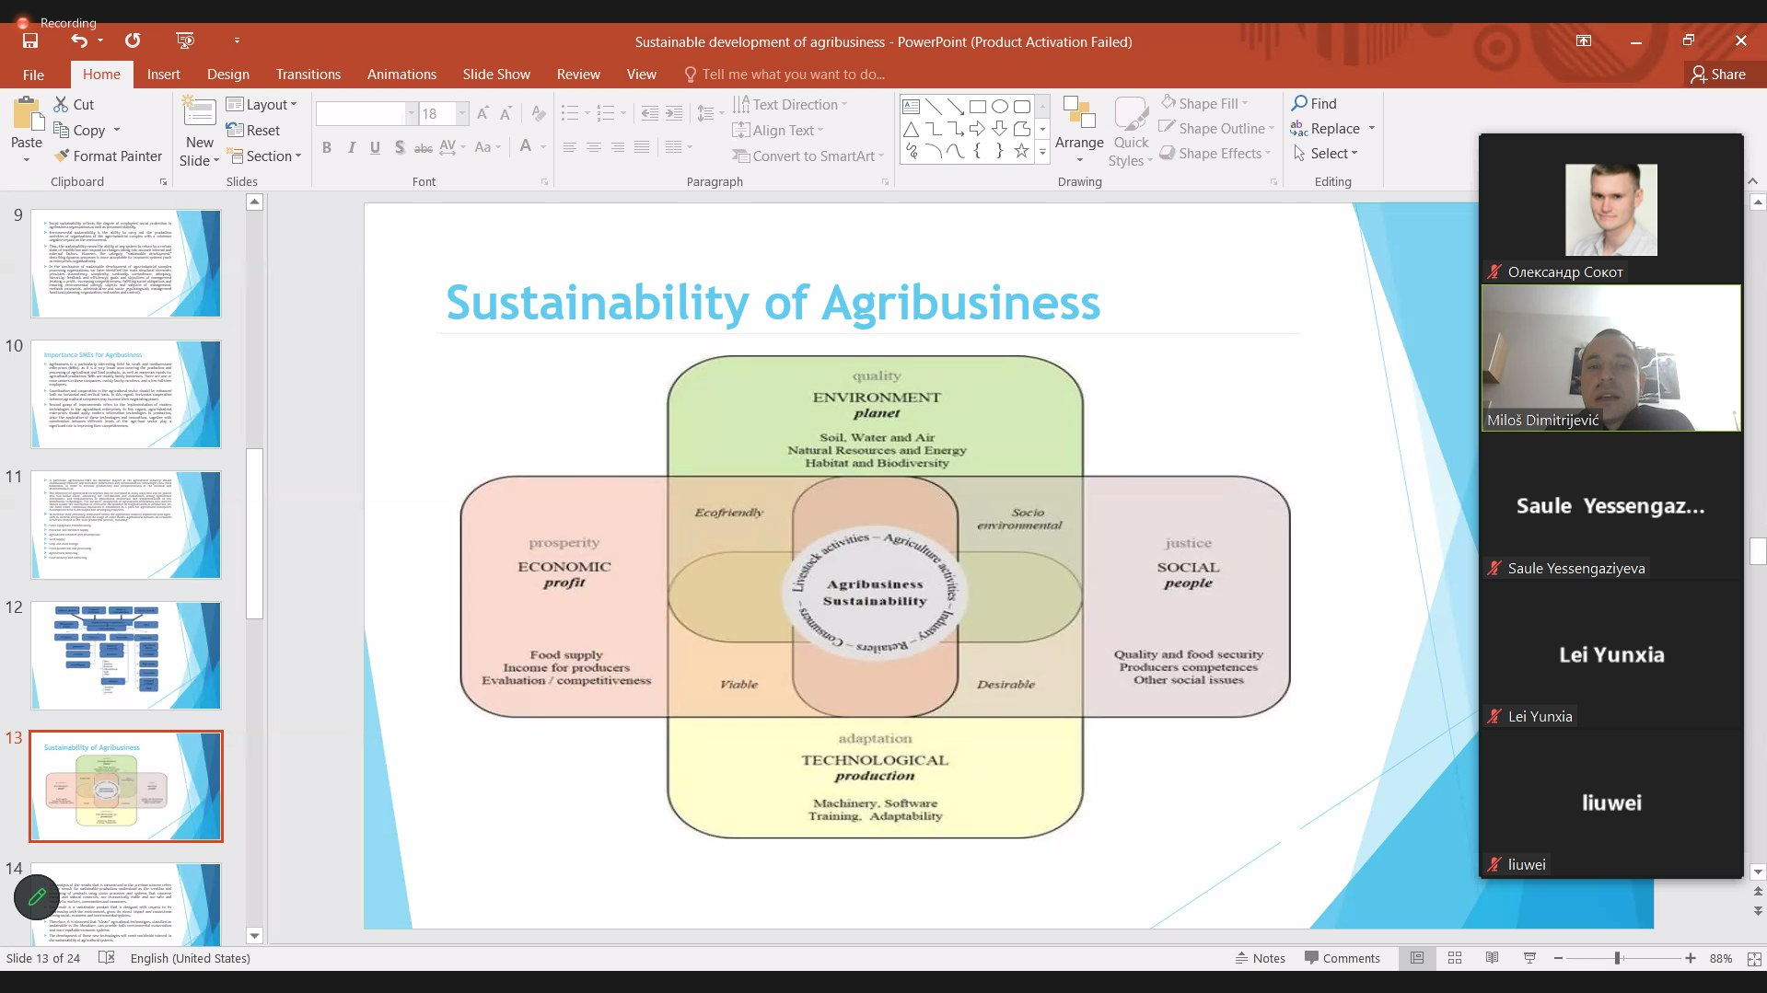Click zoom out minus button

pyautogui.click(x=1558, y=958)
